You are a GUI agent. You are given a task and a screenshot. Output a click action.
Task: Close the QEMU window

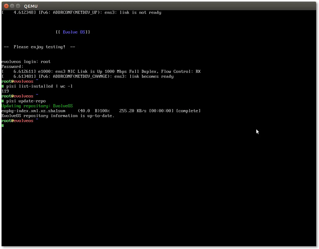[6, 6]
